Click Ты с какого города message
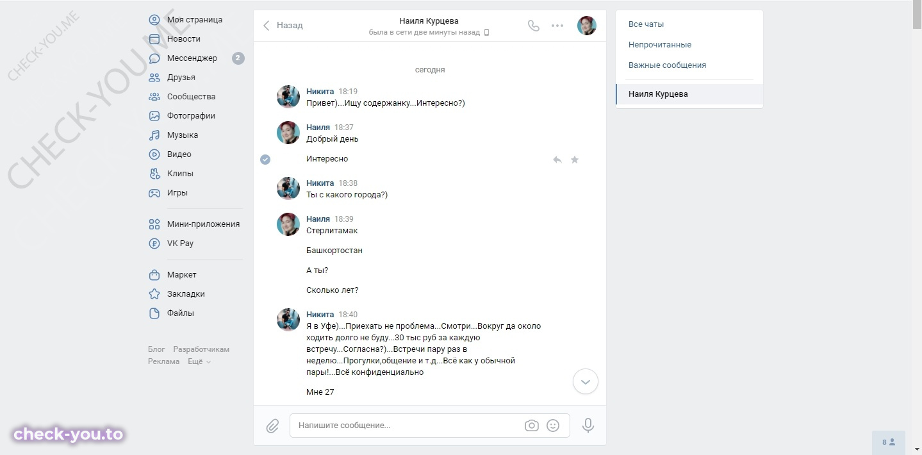Image resolution: width=922 pixels, height=455 pixels. (x=347, y=195)
